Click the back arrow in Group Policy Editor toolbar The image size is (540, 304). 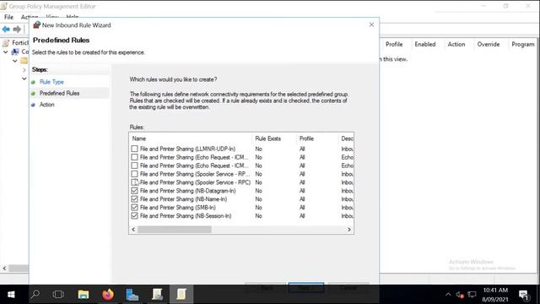point(6,30)
